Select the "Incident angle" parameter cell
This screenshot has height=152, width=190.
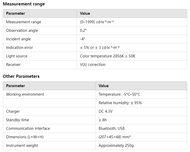(x=18, y=39)
